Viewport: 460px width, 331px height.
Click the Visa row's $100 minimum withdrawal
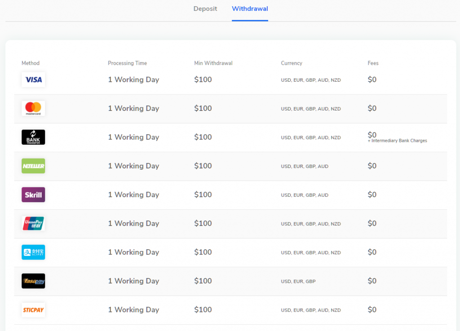pos(203,79)
